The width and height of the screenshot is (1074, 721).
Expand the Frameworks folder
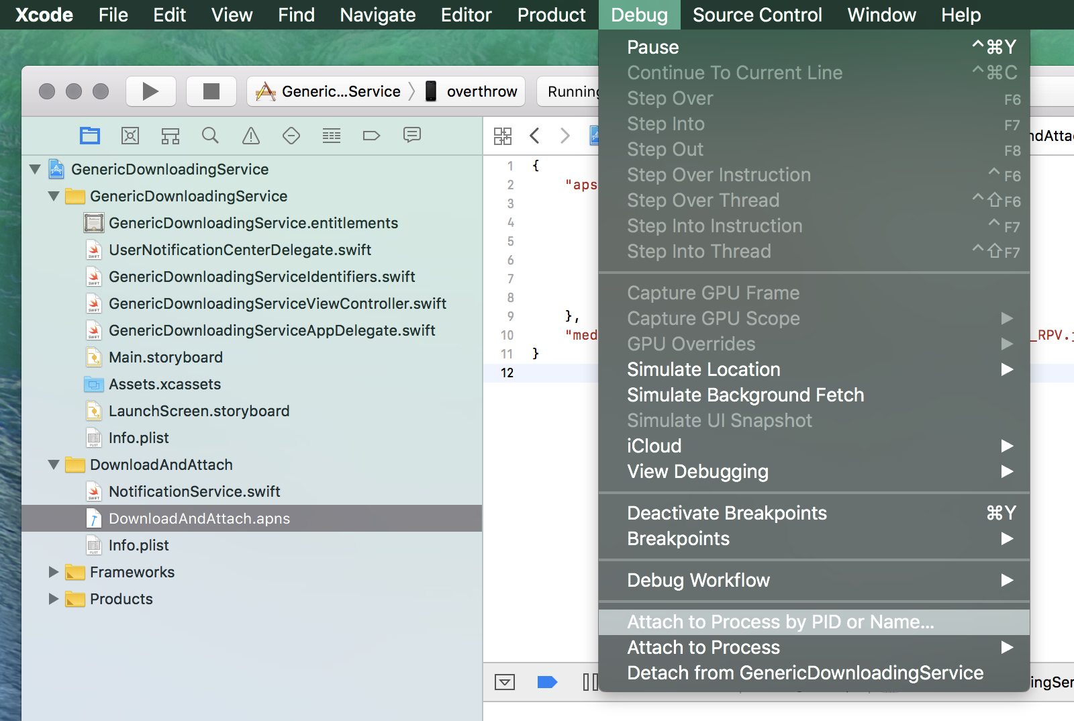point(54,572)
